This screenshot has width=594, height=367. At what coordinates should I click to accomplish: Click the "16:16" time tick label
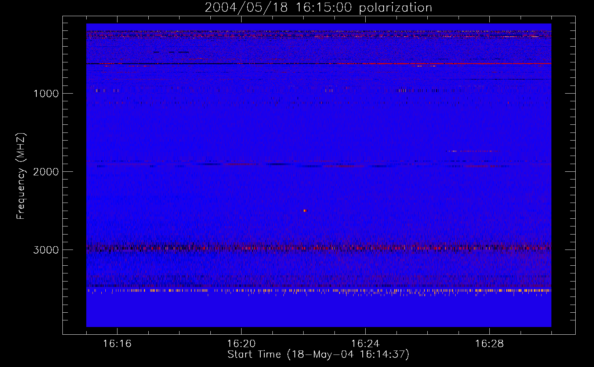coord(117,344)
